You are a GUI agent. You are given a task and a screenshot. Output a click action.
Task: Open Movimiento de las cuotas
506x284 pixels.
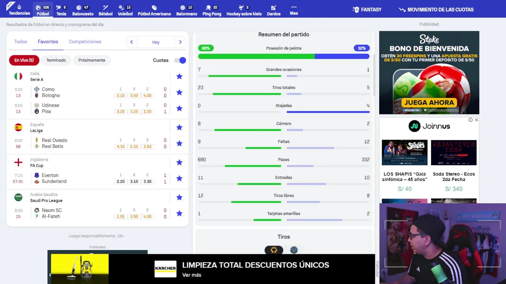pyautogui.click(x=436, y=9)
